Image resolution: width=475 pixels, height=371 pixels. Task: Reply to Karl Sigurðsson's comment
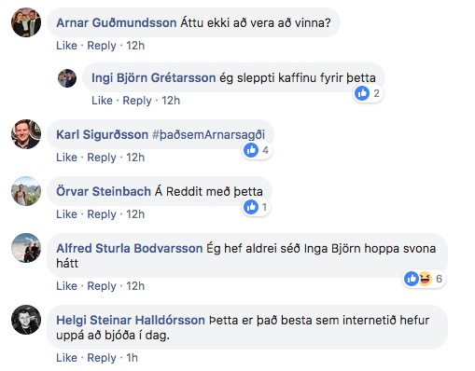(x=102, y=158)
